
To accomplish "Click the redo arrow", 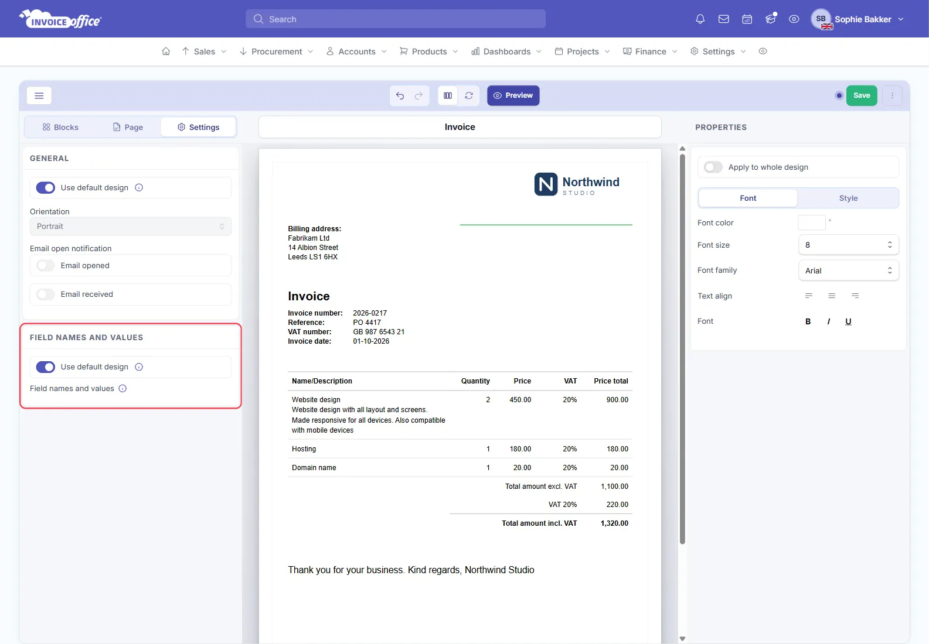I will coord(418,95).
